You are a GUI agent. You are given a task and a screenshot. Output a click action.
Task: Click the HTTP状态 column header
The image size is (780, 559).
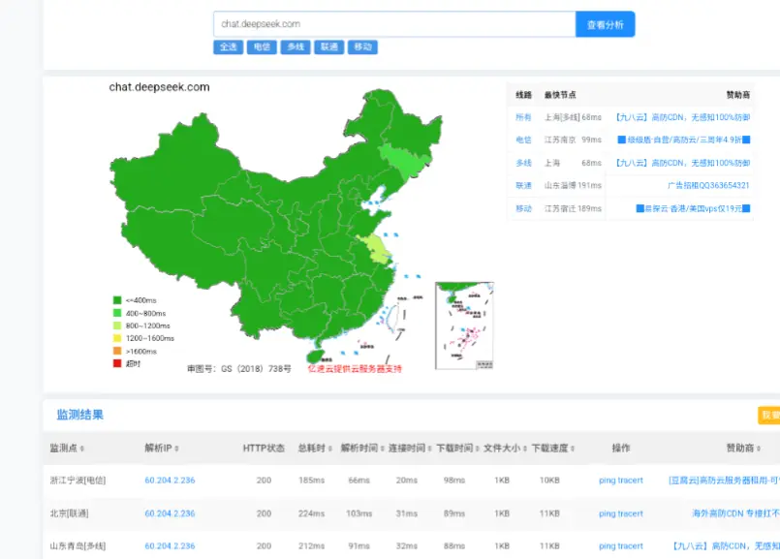(x=264, y=449)
